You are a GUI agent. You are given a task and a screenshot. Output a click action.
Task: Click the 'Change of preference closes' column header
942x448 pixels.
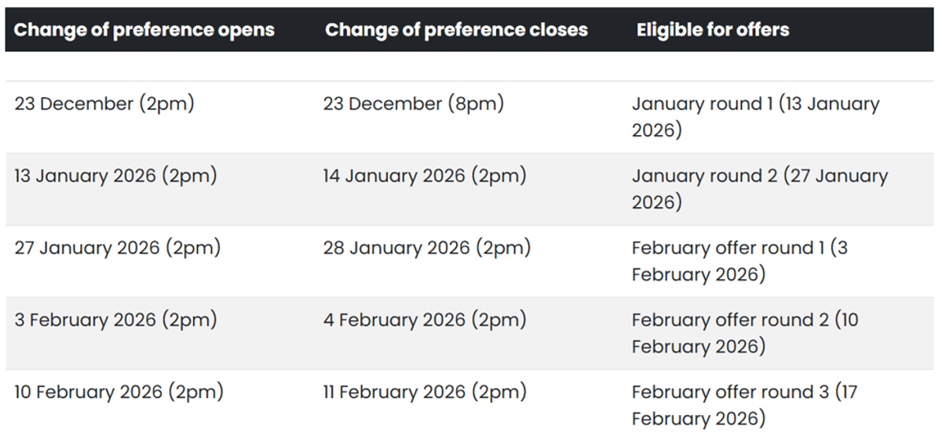pos(456,31)
